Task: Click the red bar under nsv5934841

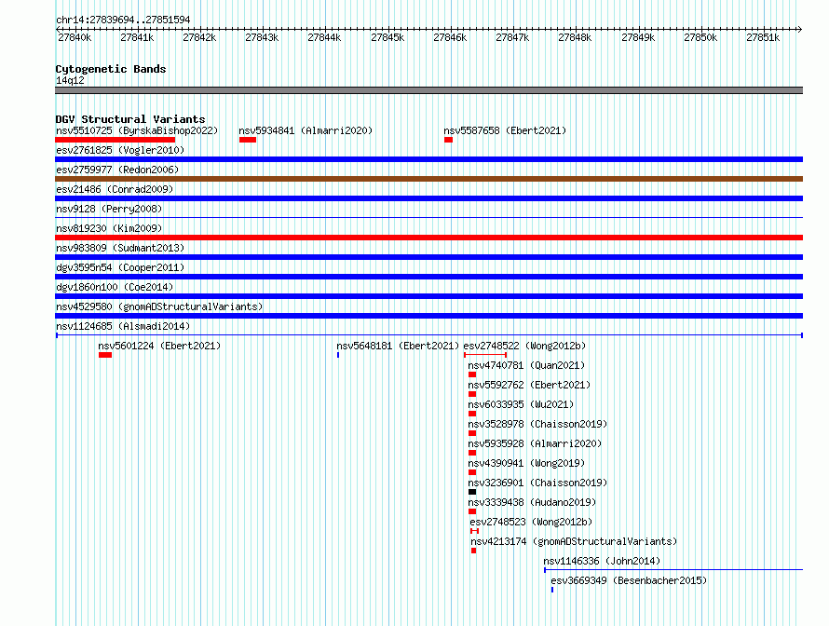Action: pos(248,140)
